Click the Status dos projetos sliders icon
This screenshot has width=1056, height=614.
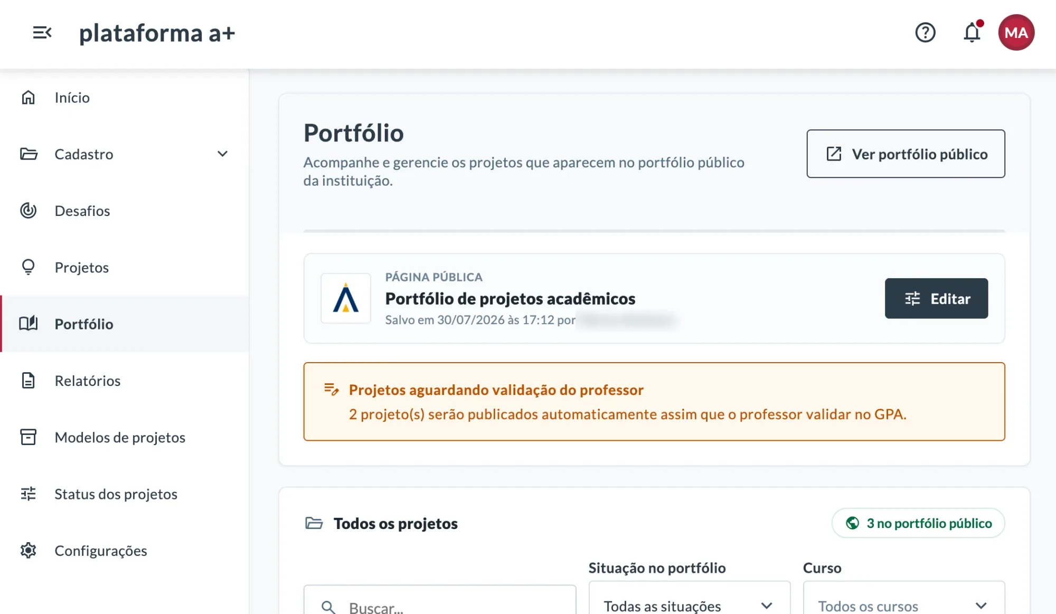29,494
